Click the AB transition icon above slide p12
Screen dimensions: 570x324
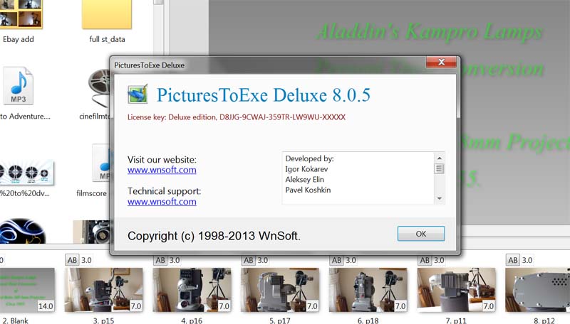[x=513, y=260]
